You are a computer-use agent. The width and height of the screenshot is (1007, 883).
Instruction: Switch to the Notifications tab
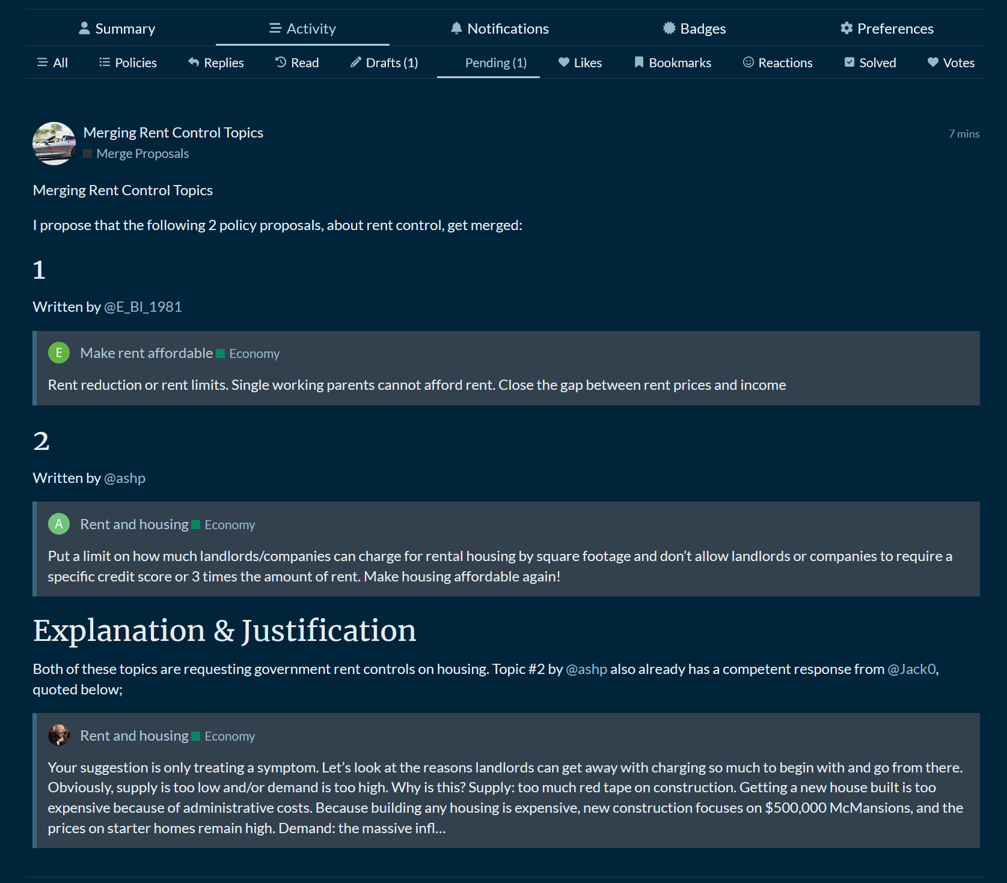click(500, 29)
